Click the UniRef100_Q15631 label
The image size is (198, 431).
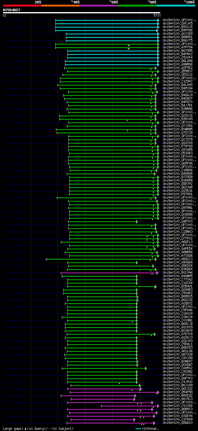tap(178, 191)
